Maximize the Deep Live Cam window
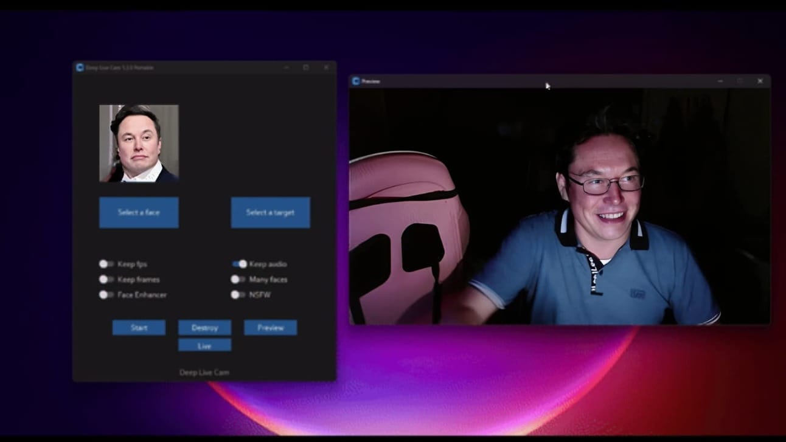 point(306,67)
